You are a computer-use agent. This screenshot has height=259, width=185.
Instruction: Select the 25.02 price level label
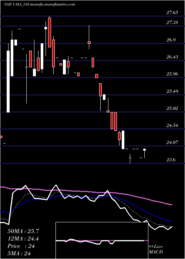pos(172,108)
